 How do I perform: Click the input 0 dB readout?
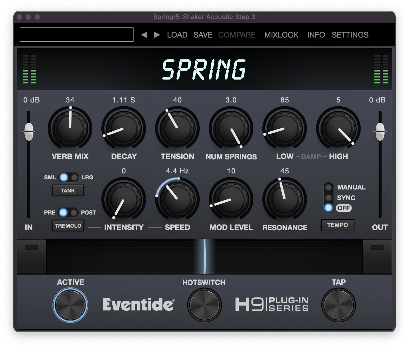32,100
